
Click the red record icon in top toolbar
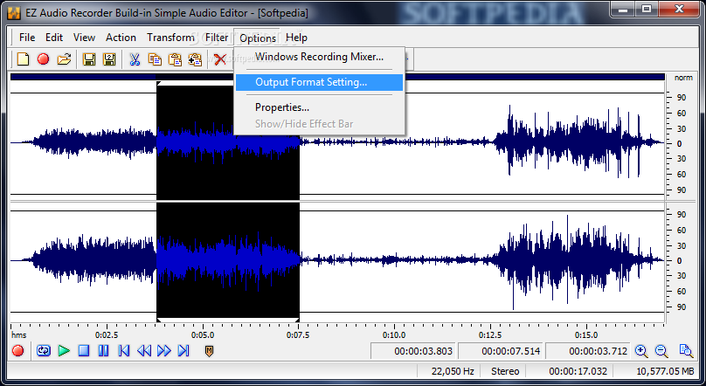pos(43,59)
